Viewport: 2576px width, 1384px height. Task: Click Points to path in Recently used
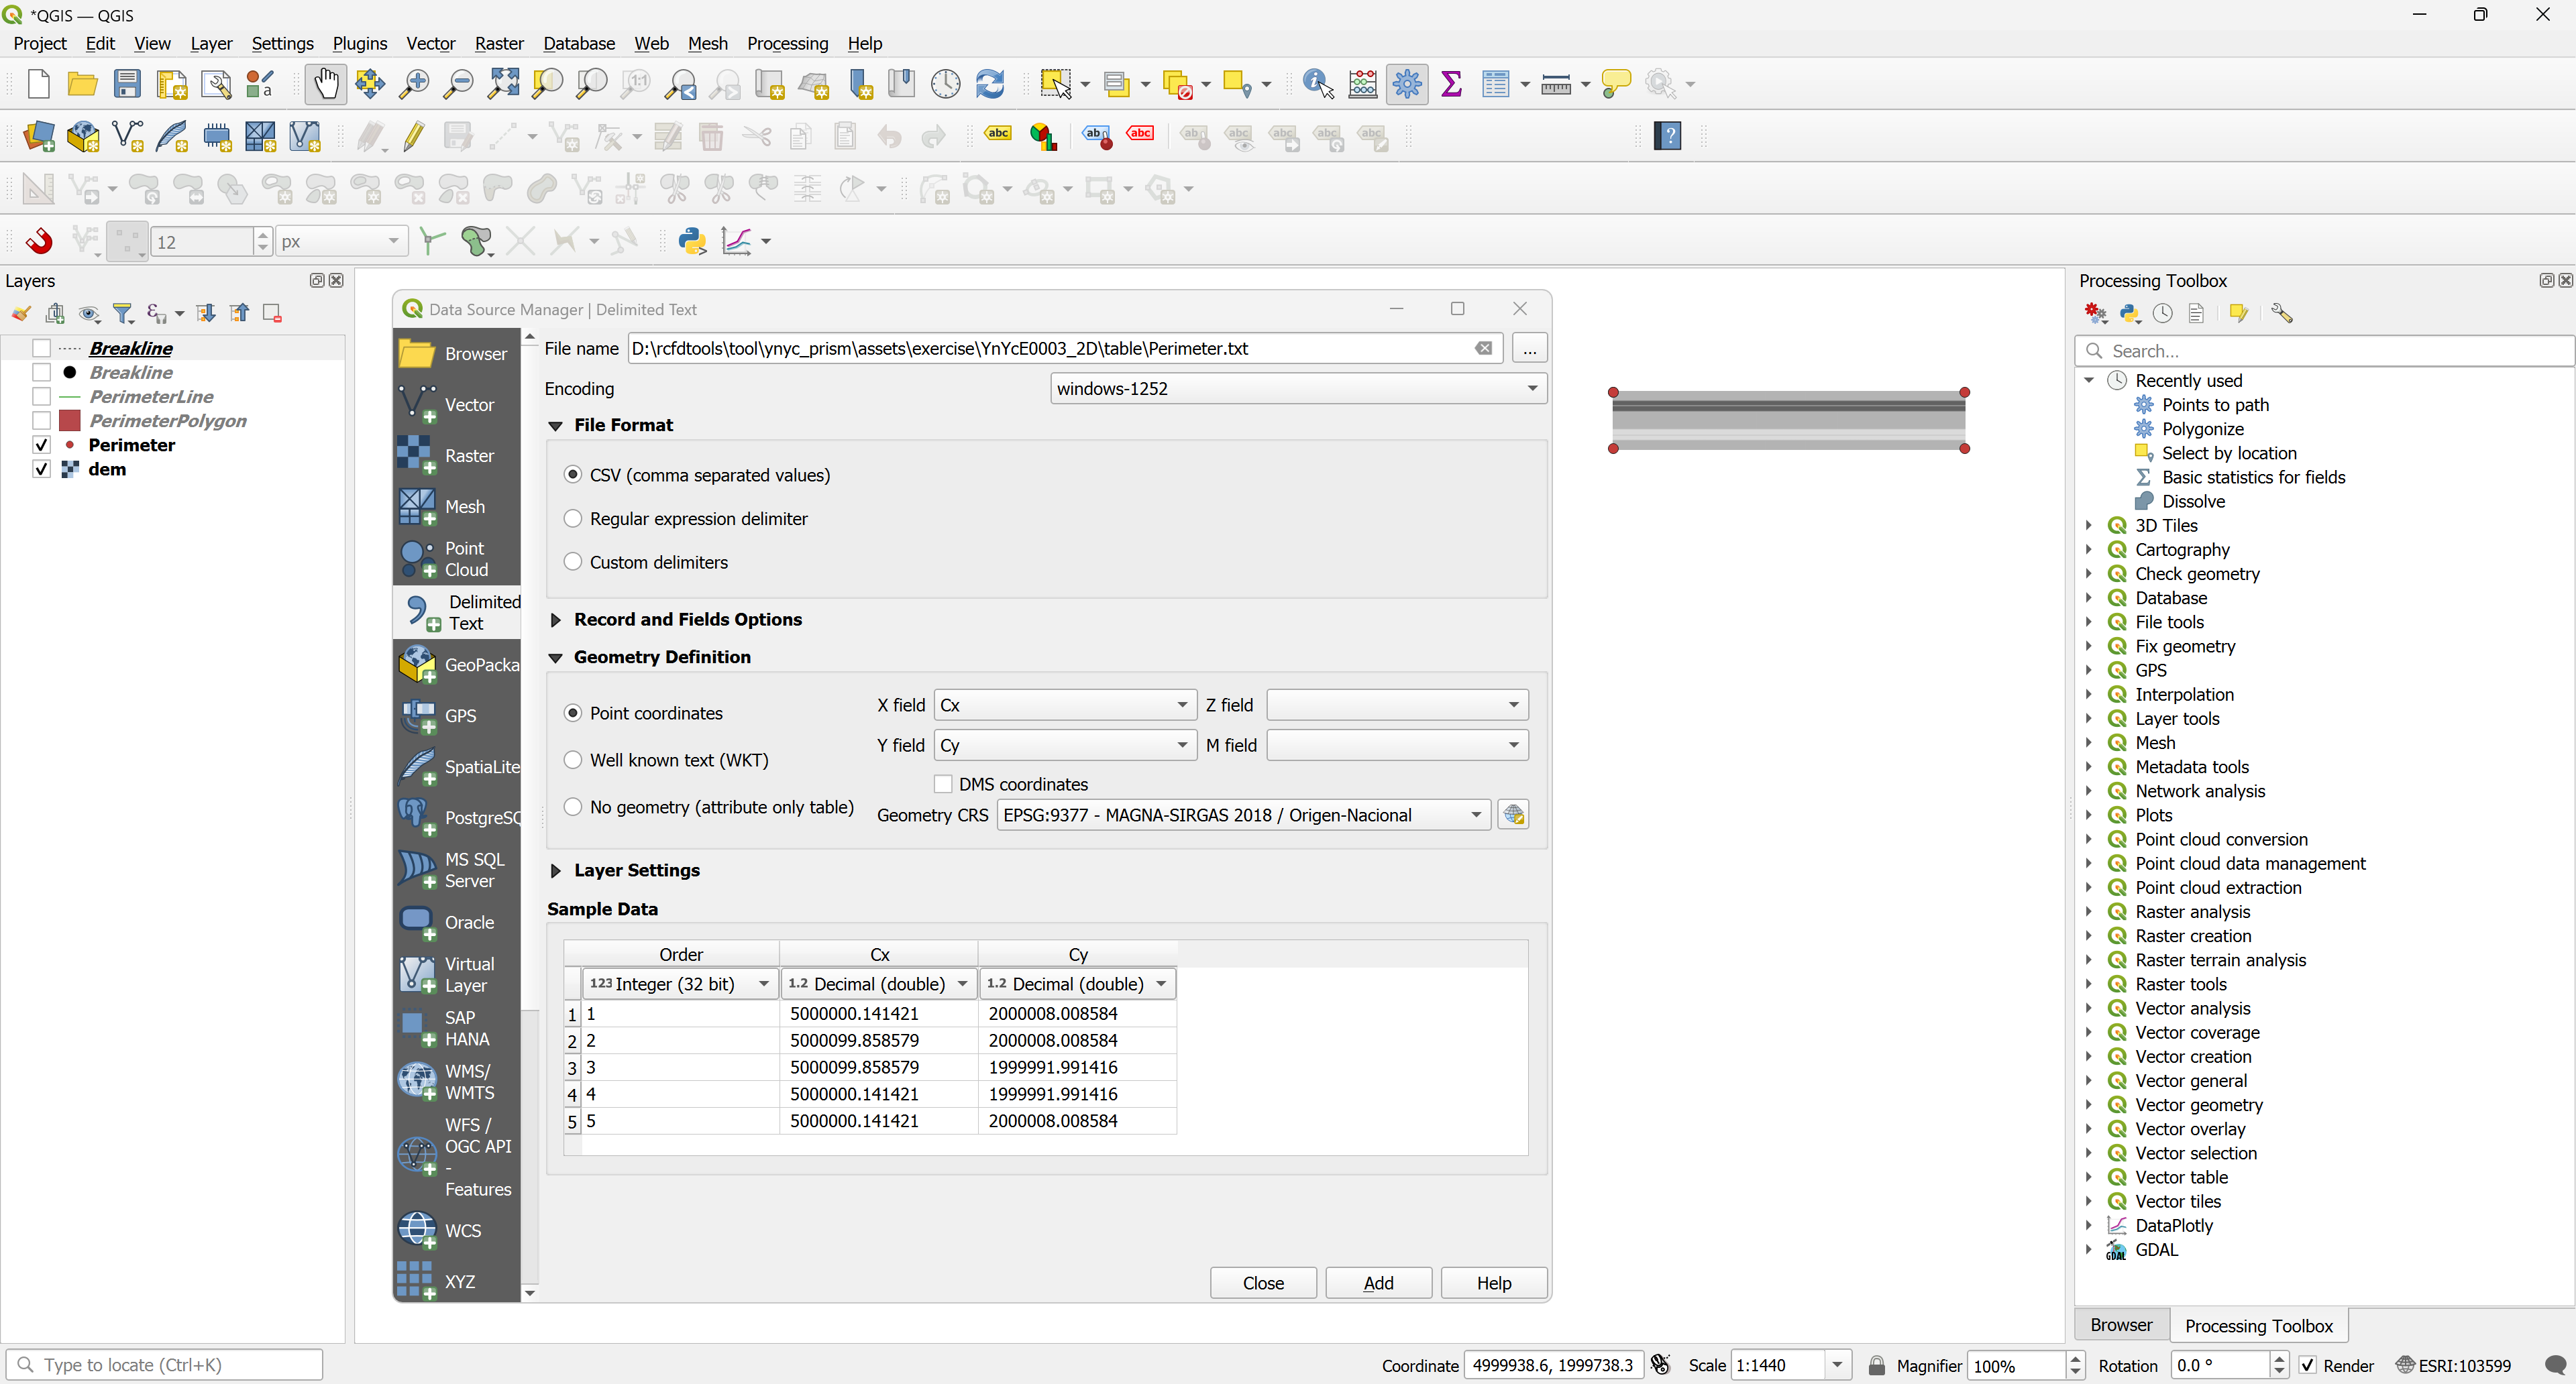point(2215,405)
